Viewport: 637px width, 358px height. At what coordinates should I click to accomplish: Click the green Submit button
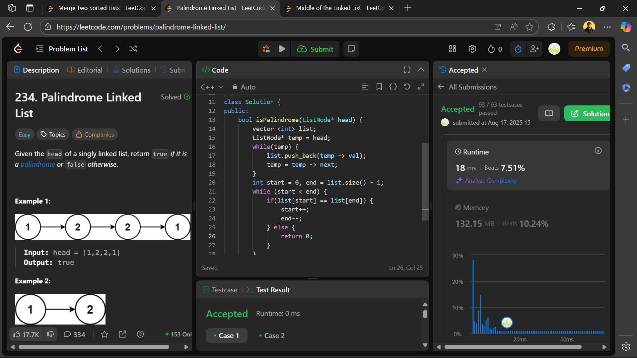(x=315, y=49)
